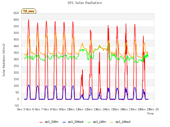The width and height of the screenshot is (170, 127).
Task: Click the Nov 7 x-axis date label
Action: (39, 109)
